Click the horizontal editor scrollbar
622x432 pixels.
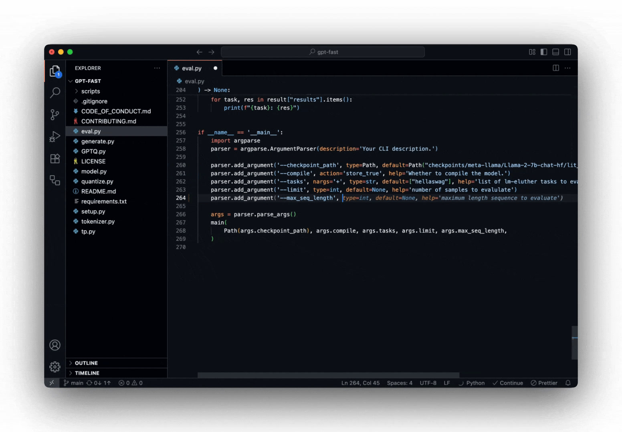click(329, 375)
